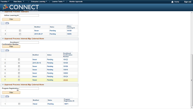The width and height of the screenshot is (193, 109).
Task: Check the box in highlighted row 19125
Action: coord(19,80)
